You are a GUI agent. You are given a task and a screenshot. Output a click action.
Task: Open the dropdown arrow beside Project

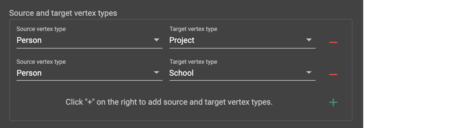point(309,40)
